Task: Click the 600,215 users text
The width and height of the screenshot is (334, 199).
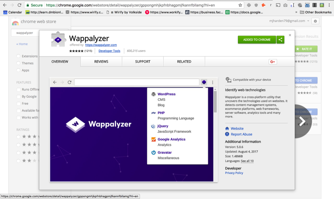Action: point(136,51)
